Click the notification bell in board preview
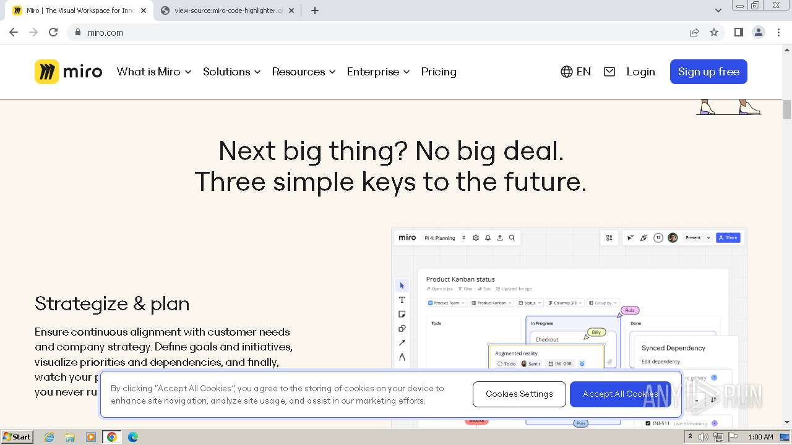The image size is (792, 445). (x=488, y=237)
